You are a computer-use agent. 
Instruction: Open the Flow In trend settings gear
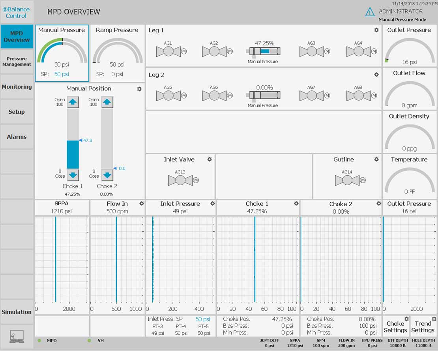tap(142, 203)
